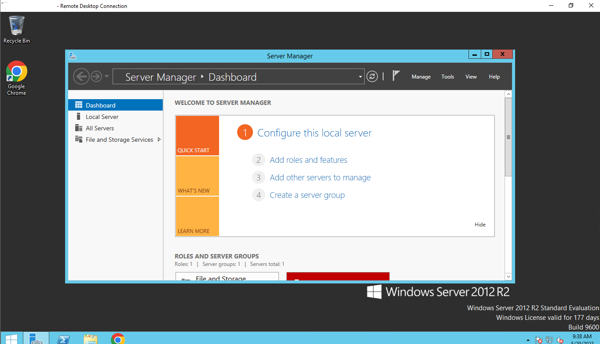
Task: Minimize the Server Manager window
Action: 475,54
